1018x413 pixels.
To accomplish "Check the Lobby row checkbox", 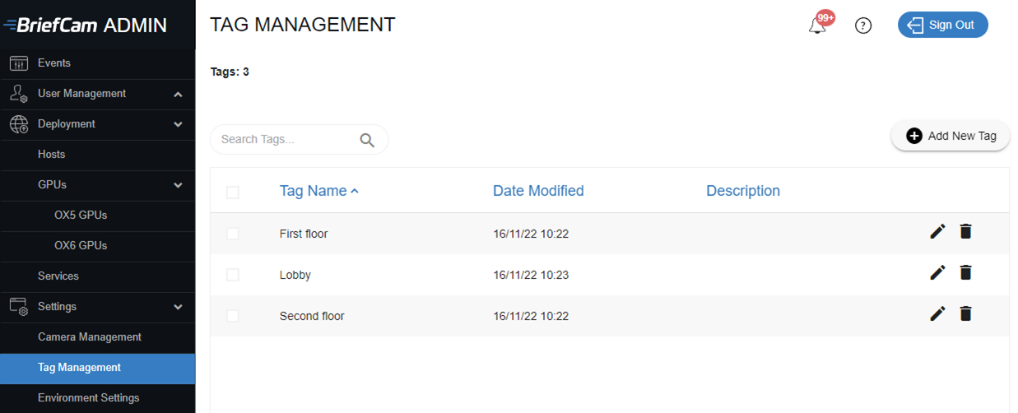I will 233,275.
